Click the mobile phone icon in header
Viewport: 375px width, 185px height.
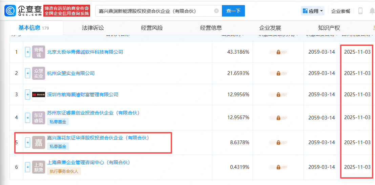click(x=360, y=11)
